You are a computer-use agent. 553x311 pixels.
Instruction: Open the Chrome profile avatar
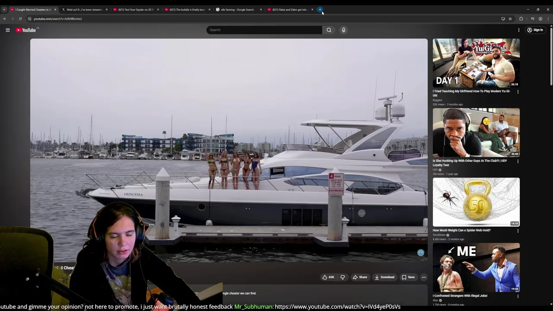point(540,19)
